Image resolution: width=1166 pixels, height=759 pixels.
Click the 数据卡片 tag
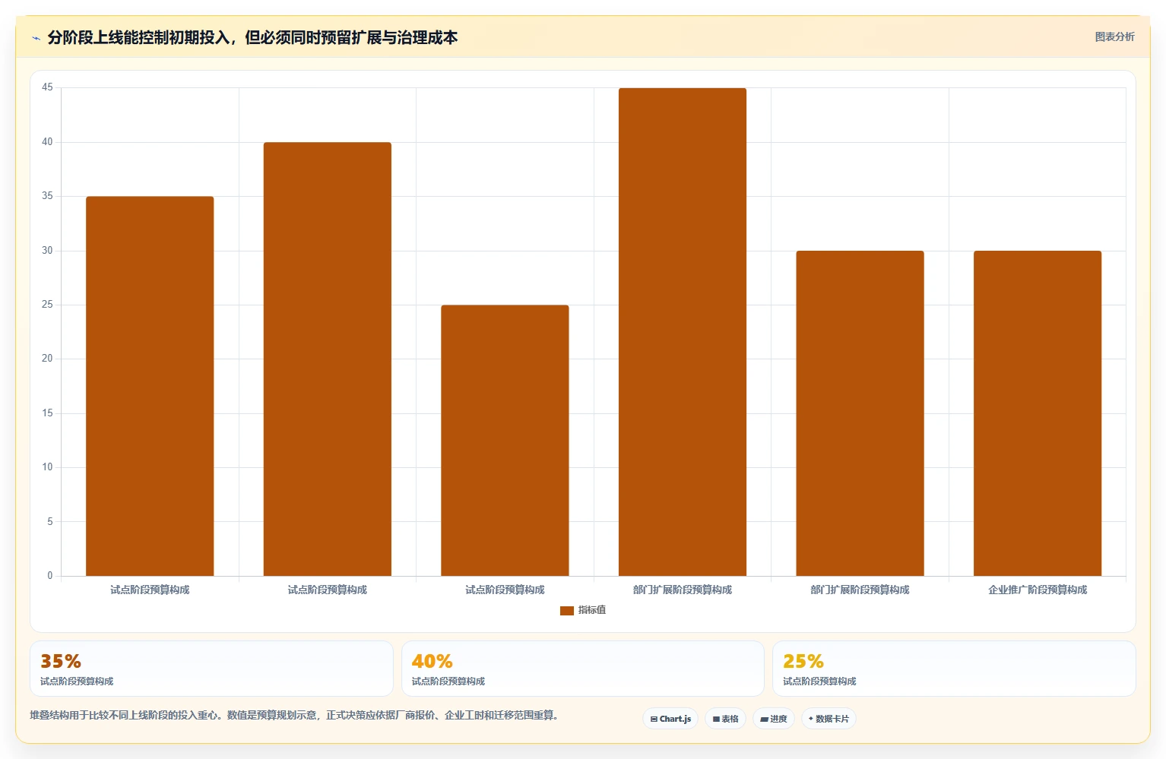829,719
